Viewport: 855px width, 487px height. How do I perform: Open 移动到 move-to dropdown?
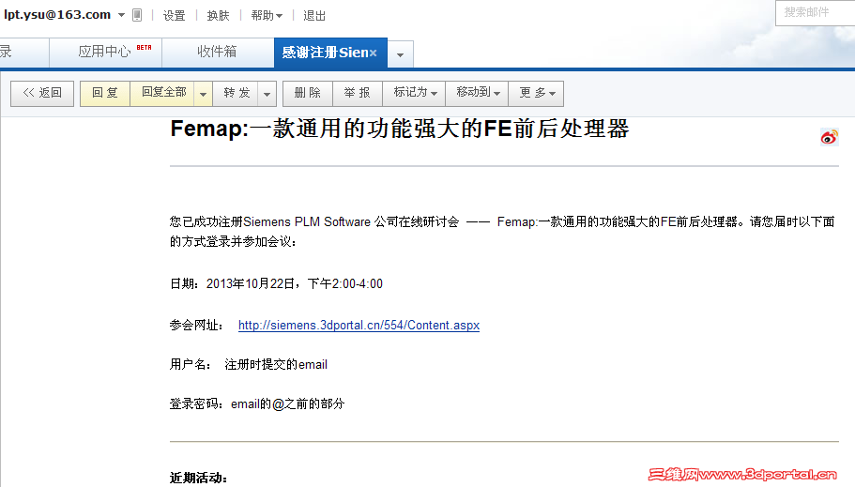(477, 93)
